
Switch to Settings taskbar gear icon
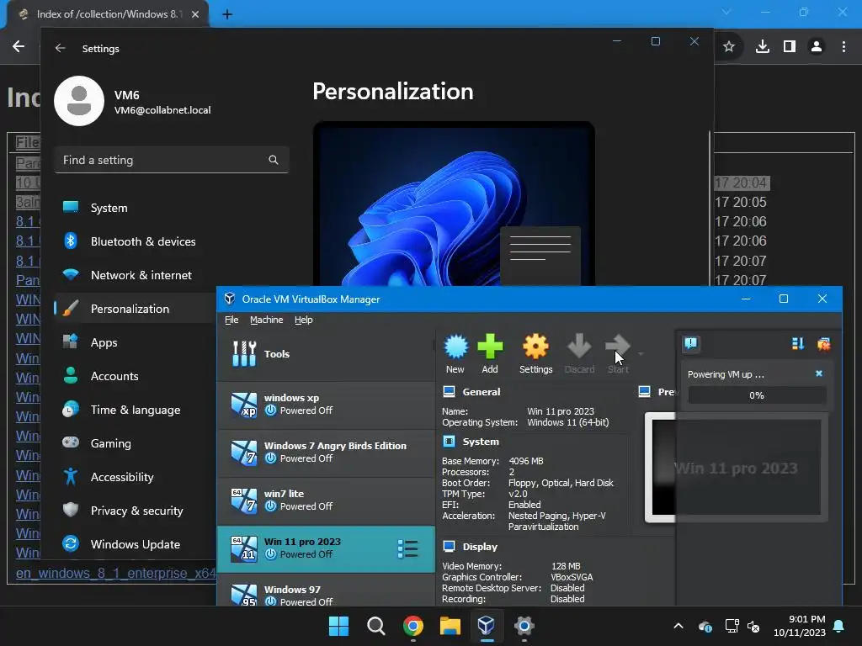[524, 626]
